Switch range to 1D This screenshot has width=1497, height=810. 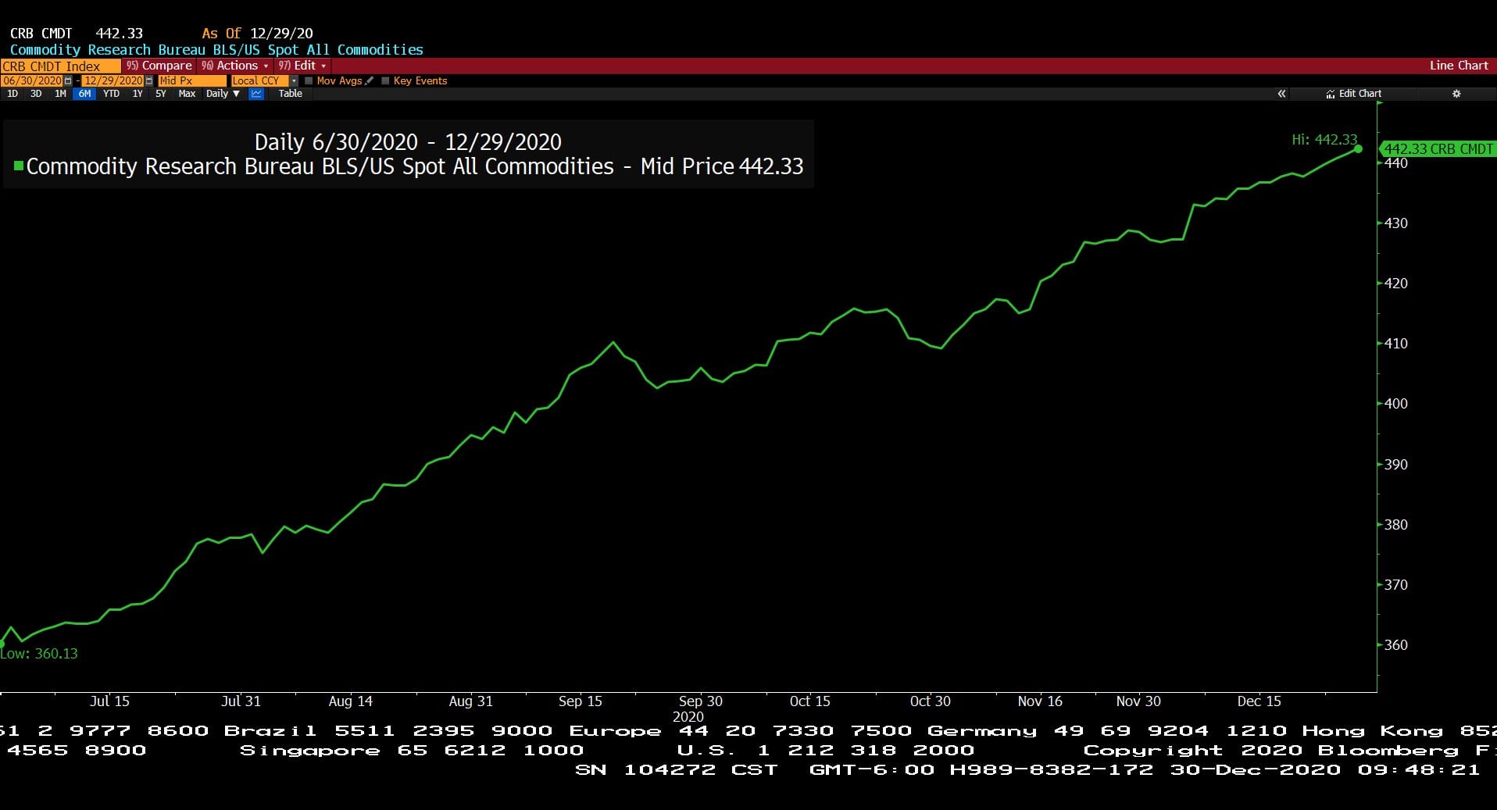click(x=13, y=94)
